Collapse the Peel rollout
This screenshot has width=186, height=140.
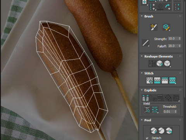point(142,120)
